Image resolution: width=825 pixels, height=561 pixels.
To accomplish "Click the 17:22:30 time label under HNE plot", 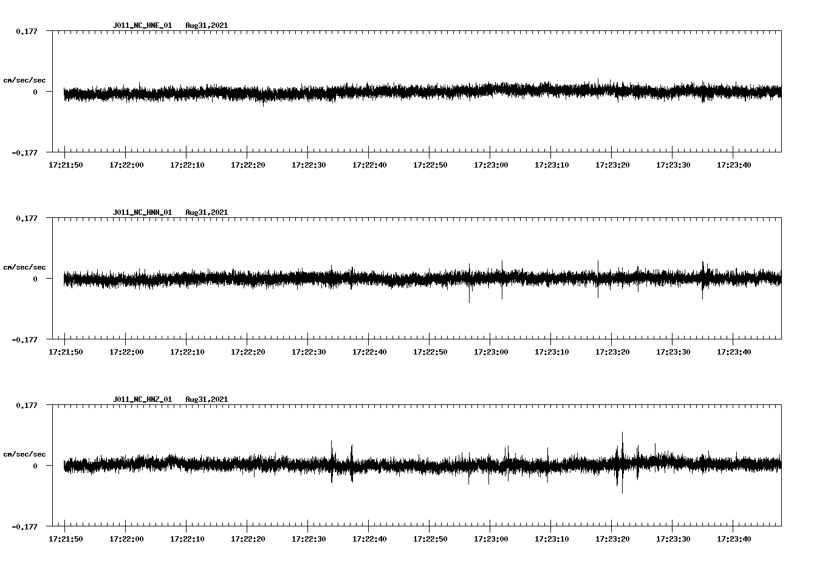I will (309, 165).
